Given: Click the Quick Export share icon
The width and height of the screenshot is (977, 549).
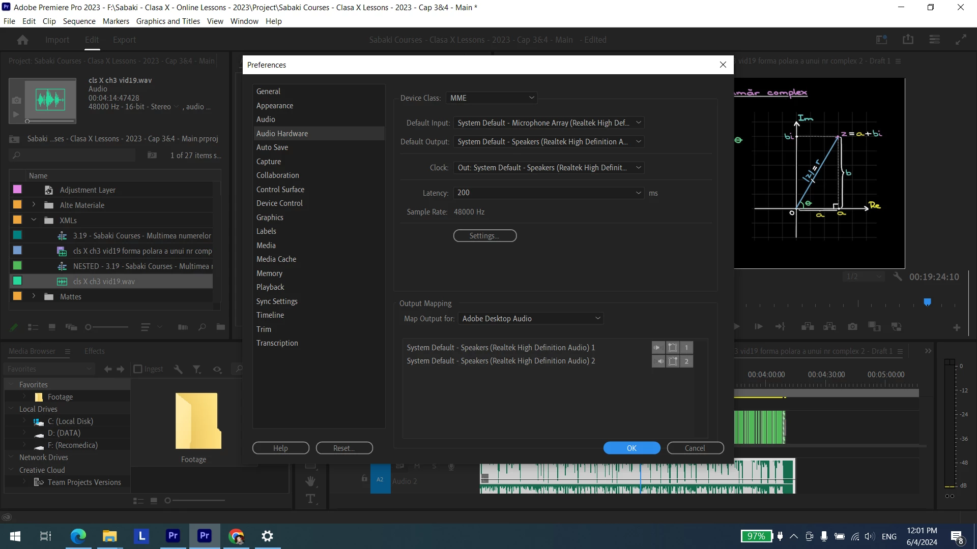Looking at the screenshot, I should point(908,40).
